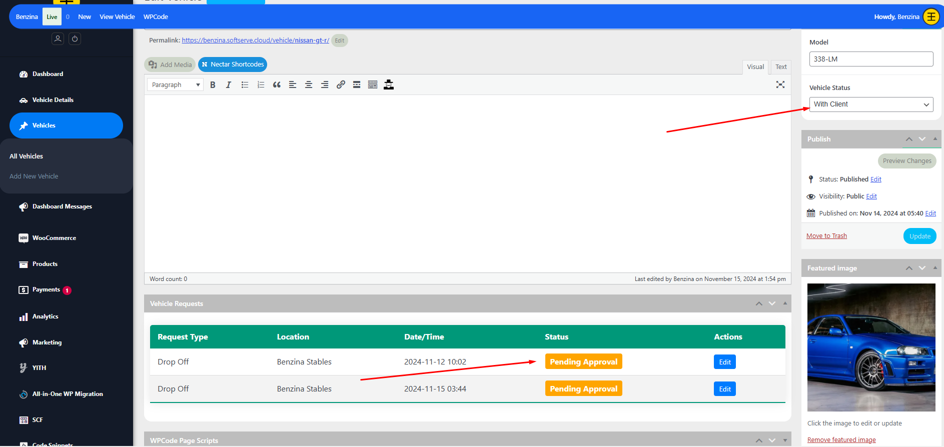Apply center alignment to text
The width and height of the screenshot is (944, 447).
(x=309, y=85)
